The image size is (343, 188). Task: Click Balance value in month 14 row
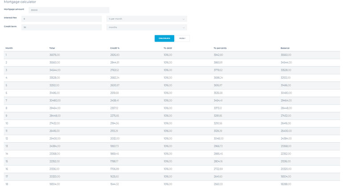[286, 154]
